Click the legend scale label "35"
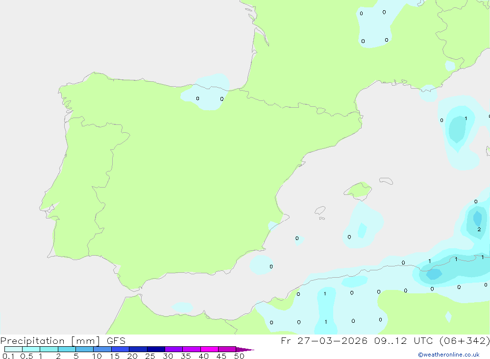Screen dimensions: 490x359 [186, 356]
